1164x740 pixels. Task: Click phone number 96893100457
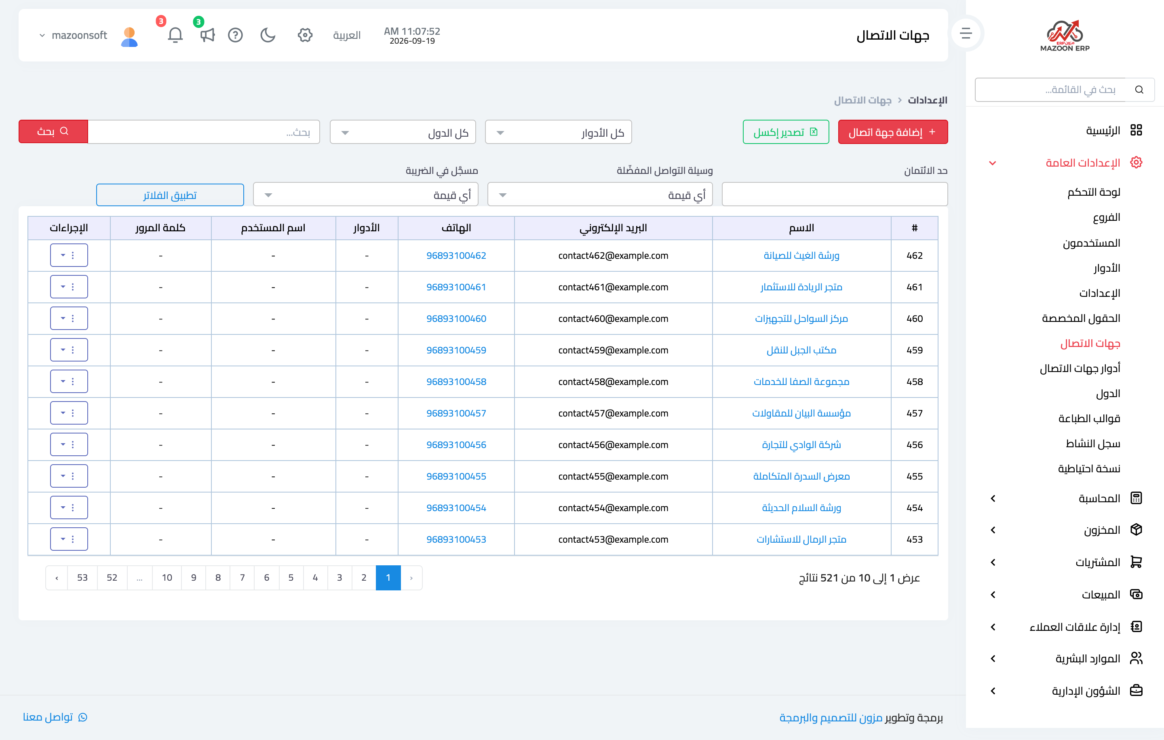(x=456, y=413)
